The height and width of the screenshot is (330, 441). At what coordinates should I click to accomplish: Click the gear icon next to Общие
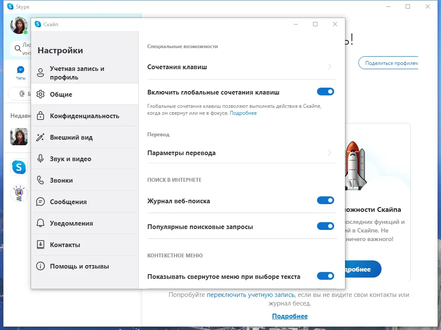40,94
